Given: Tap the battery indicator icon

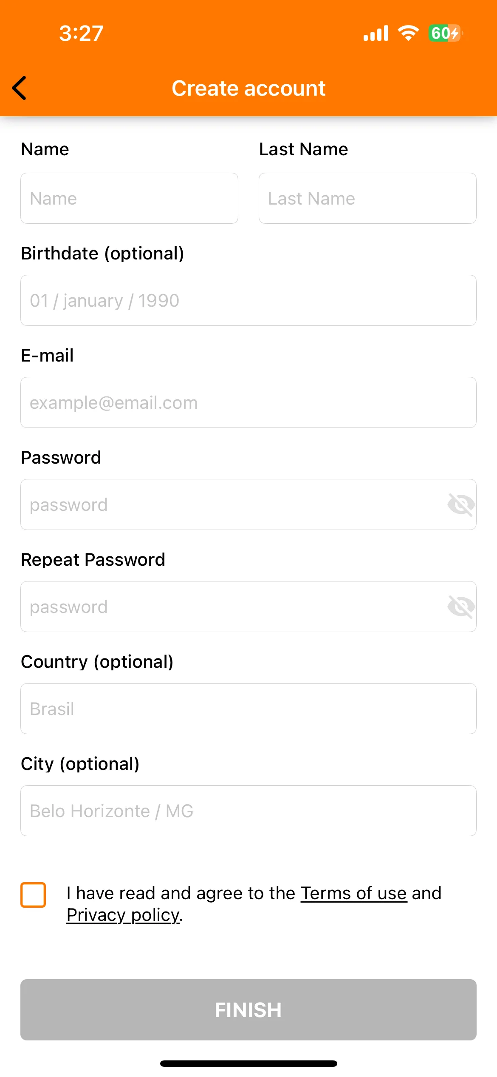Looking at the screenshot, I should [x=446, y=33].
